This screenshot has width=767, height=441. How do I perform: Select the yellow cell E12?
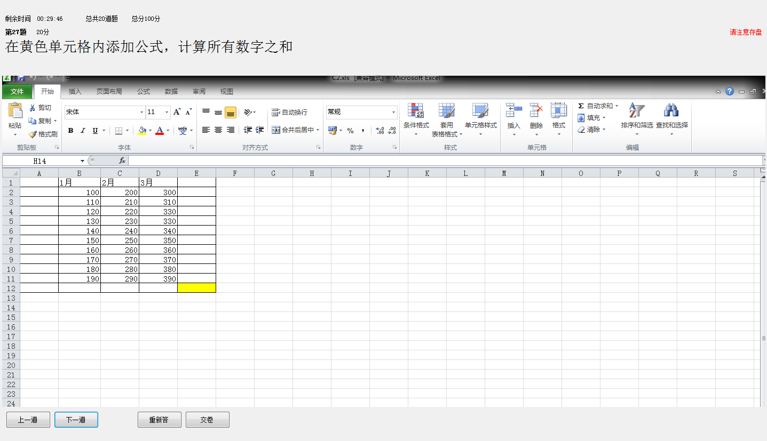tap(196, 288)
